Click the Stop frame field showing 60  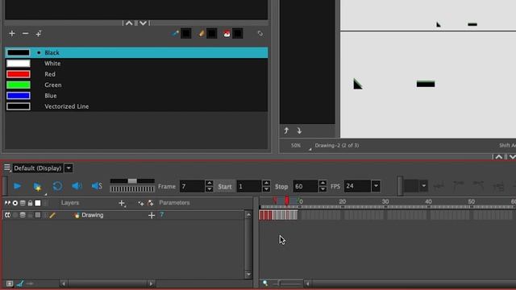(x=306, y=186)
